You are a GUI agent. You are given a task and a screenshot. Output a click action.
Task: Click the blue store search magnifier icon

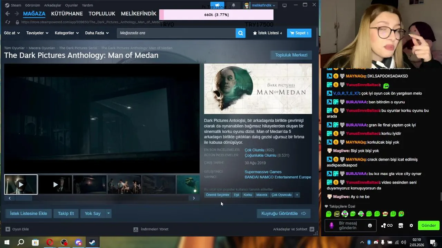coord(240,33)
